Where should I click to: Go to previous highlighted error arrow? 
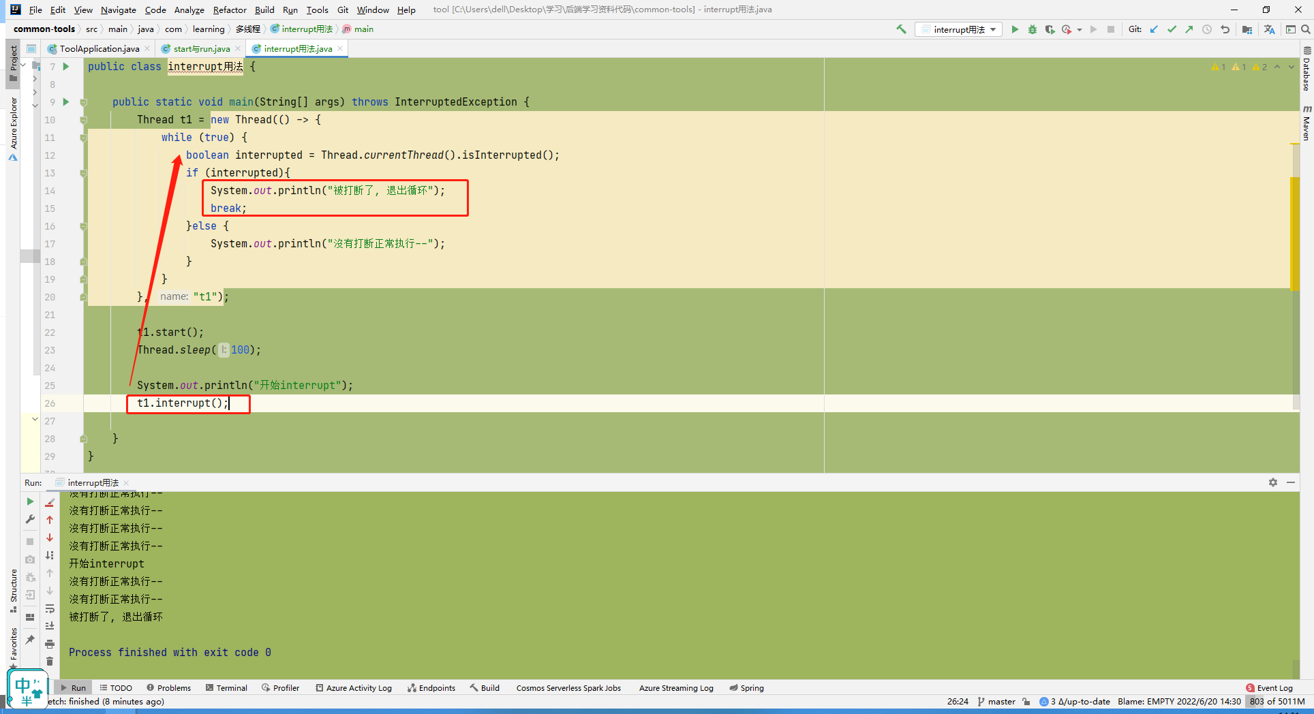1277,67
